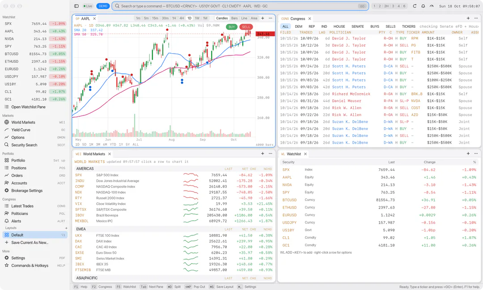Open more options in Watchlist pane
This screenshot has height=290, width=483.
tap(476, 154)
